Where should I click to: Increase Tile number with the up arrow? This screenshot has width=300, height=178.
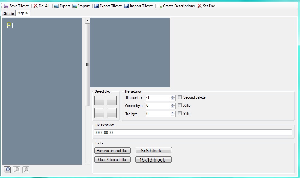click(x=173, y=96)
